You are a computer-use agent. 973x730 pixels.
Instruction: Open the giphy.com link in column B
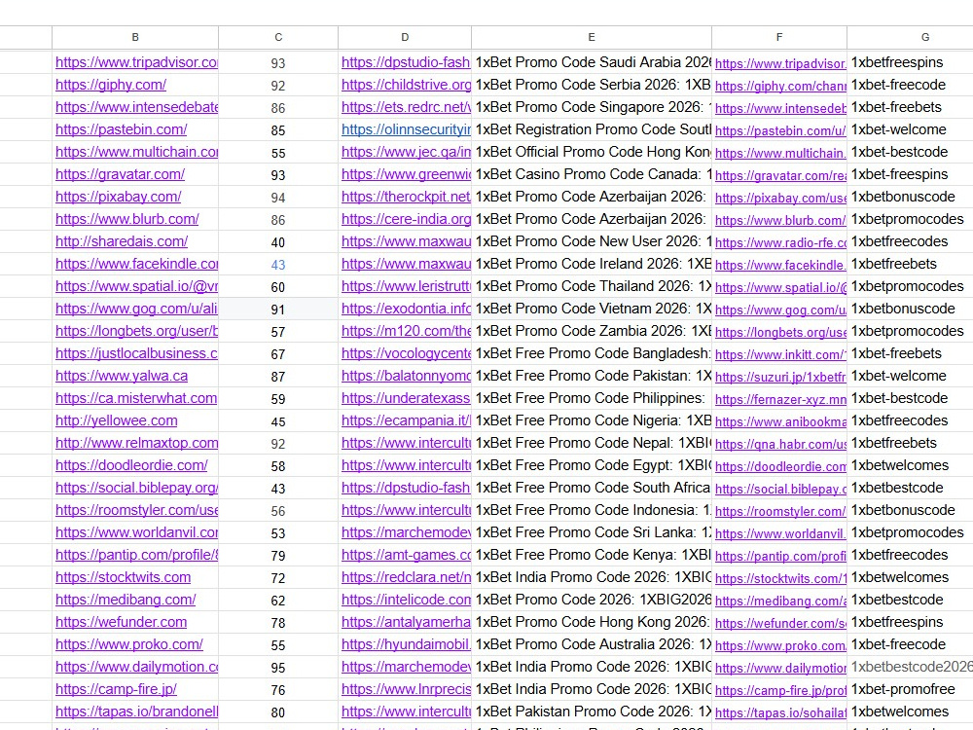coord(111,85)
